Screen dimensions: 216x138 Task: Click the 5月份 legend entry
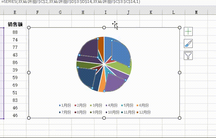pos(127,105)
